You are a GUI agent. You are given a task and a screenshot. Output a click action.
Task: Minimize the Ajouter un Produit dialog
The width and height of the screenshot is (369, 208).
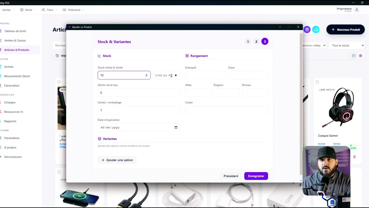tap(280, 27)
